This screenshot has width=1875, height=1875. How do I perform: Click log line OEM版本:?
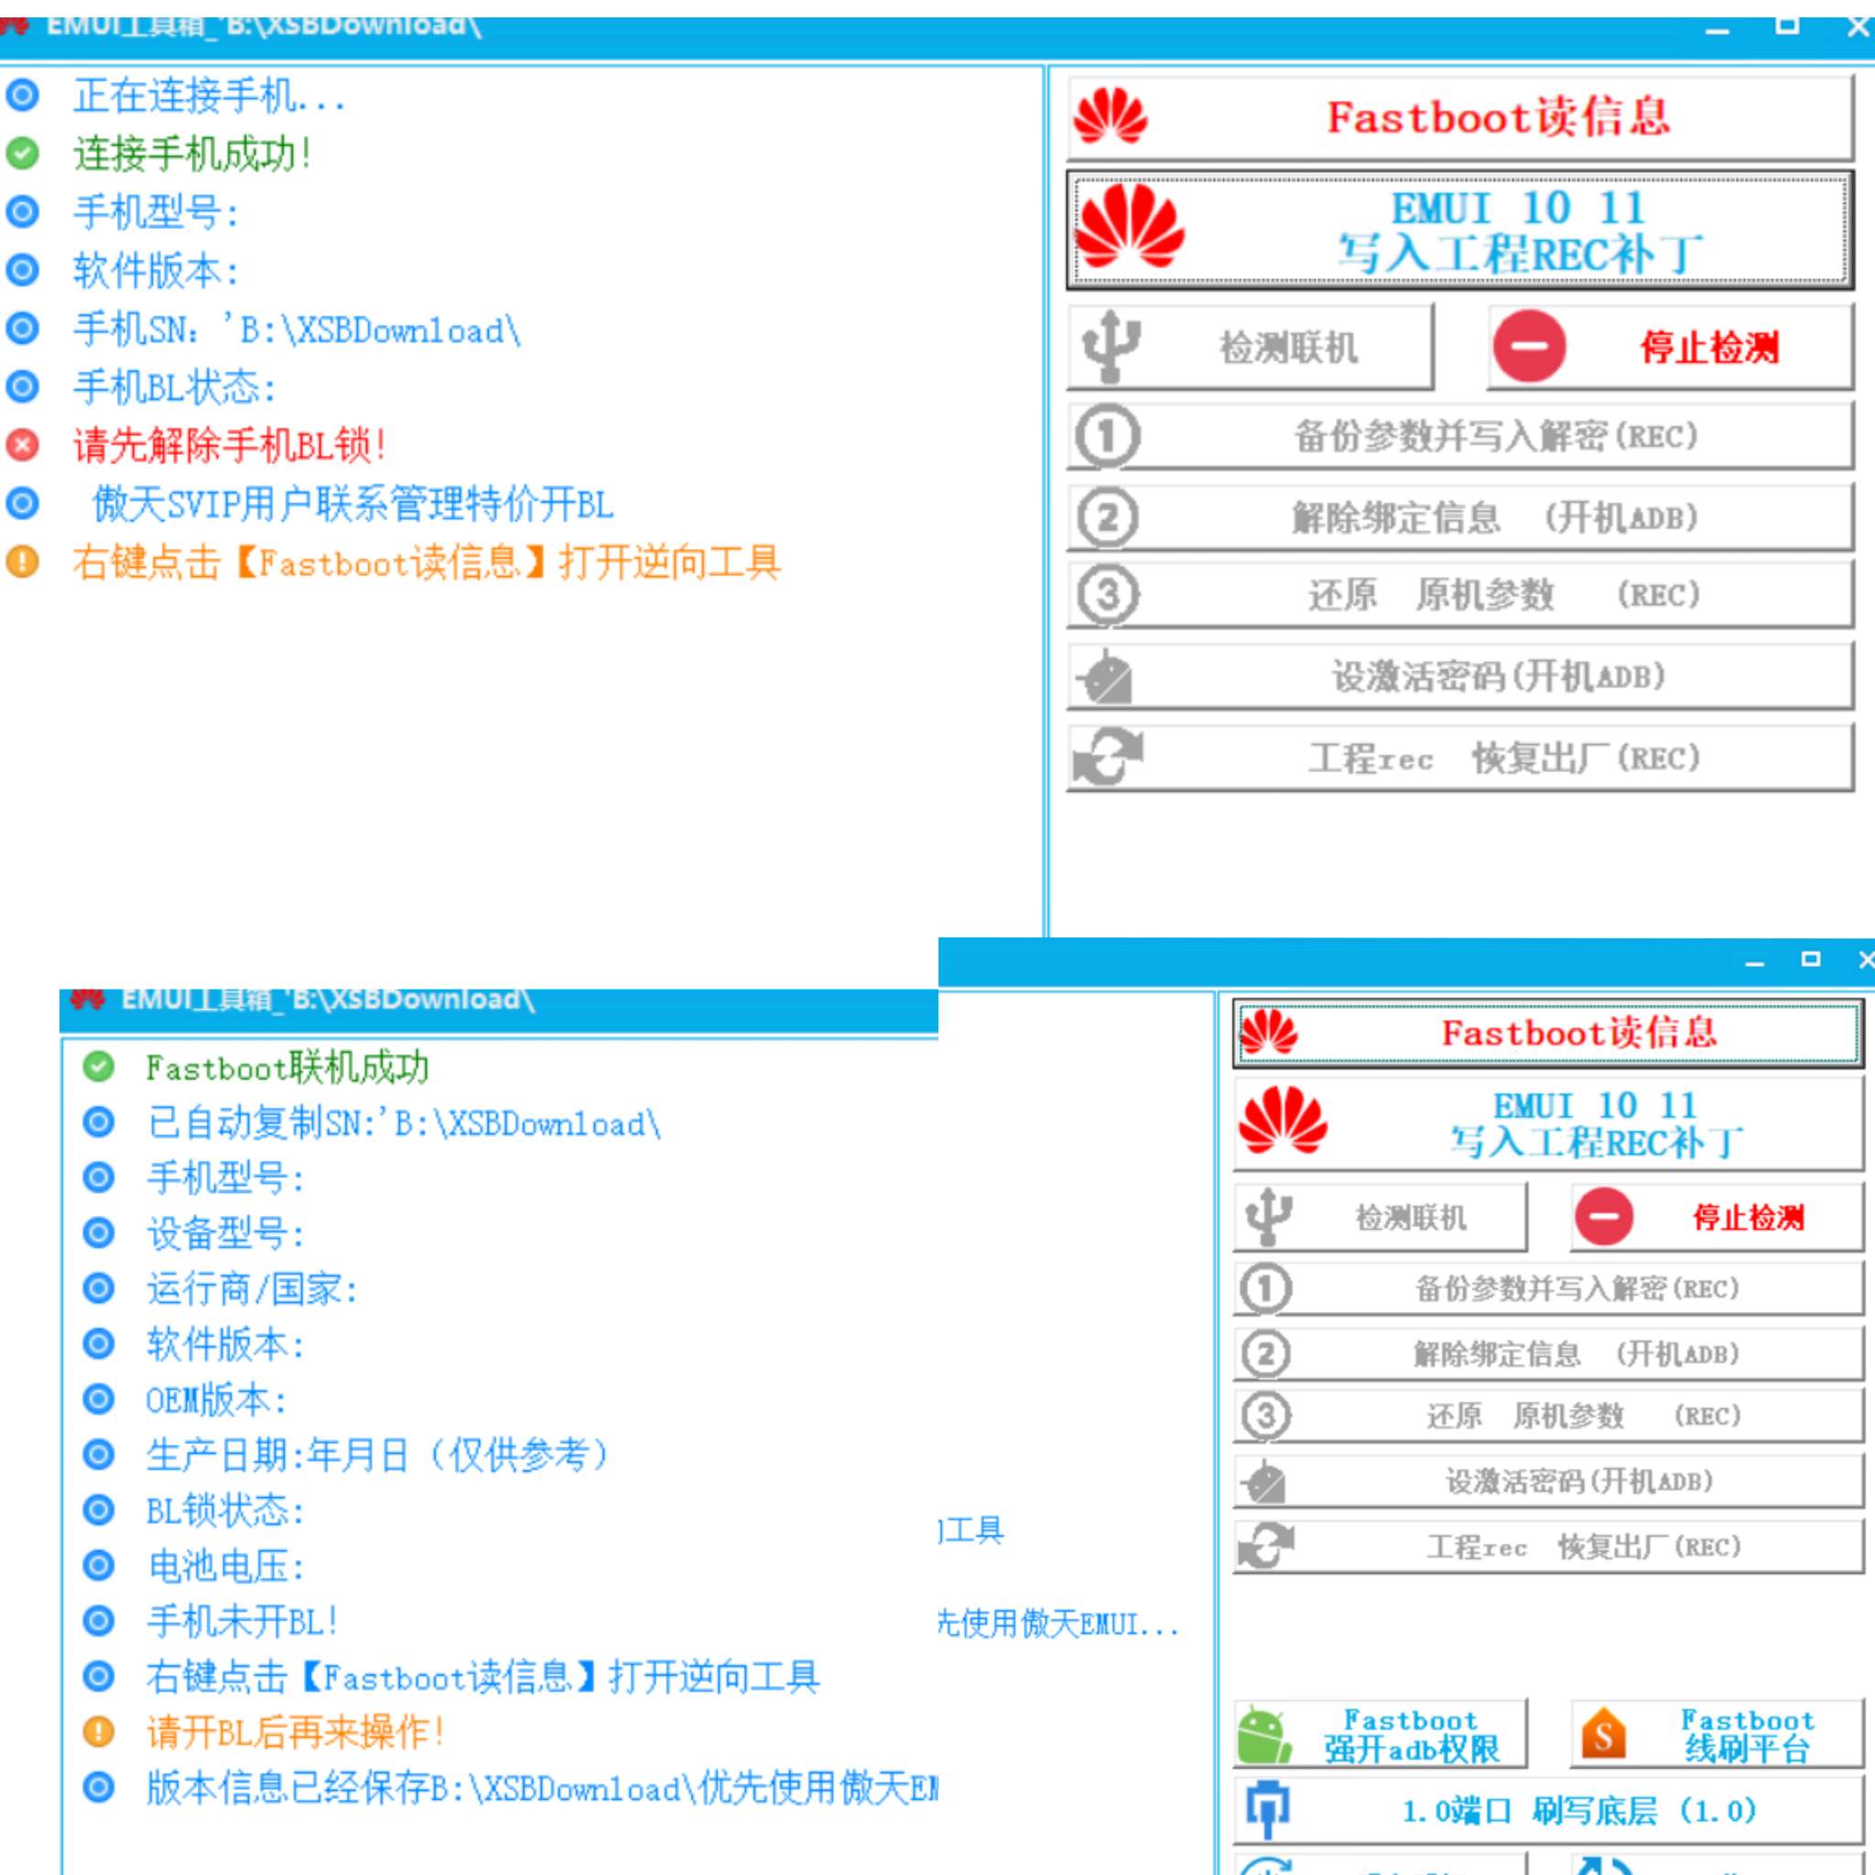216,1400
